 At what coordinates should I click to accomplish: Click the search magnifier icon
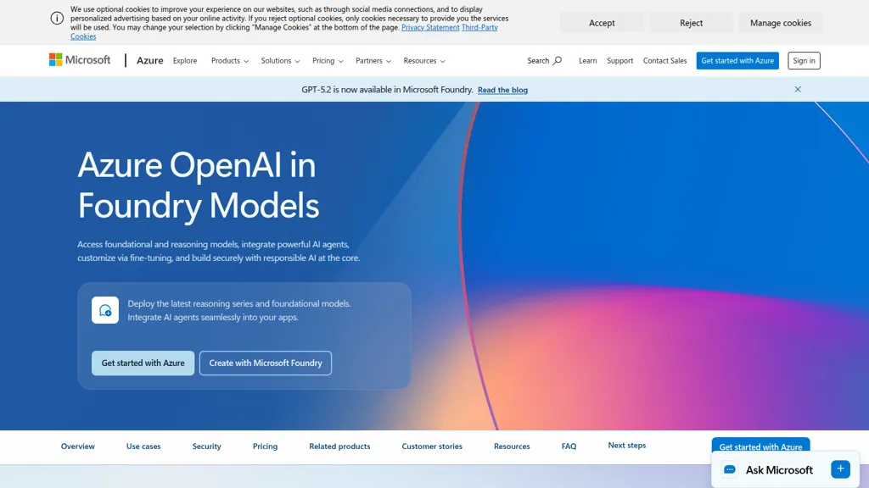558,60
